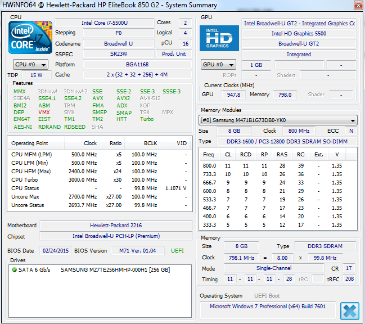The width and height of the screenshot is (365, 324).
Task: Click the blue X close button at bottom right
Action: [x=349, y=310]
